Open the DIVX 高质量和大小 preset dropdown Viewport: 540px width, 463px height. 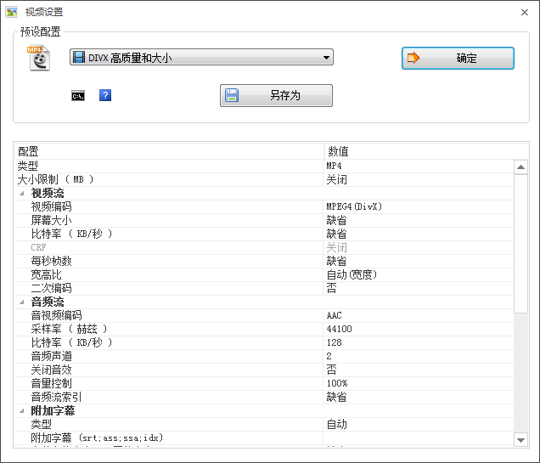point(201,57)
